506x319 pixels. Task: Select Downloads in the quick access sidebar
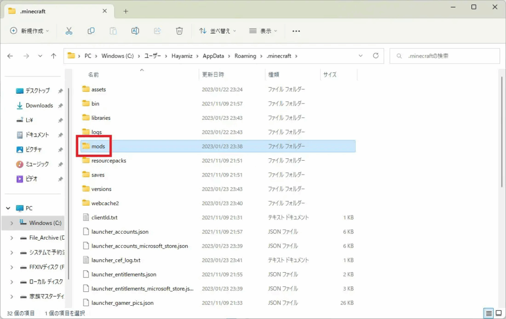[39, 106]
